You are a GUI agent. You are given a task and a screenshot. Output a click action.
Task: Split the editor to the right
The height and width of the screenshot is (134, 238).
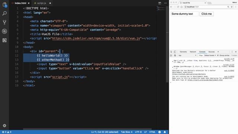(x=160, y=3)
